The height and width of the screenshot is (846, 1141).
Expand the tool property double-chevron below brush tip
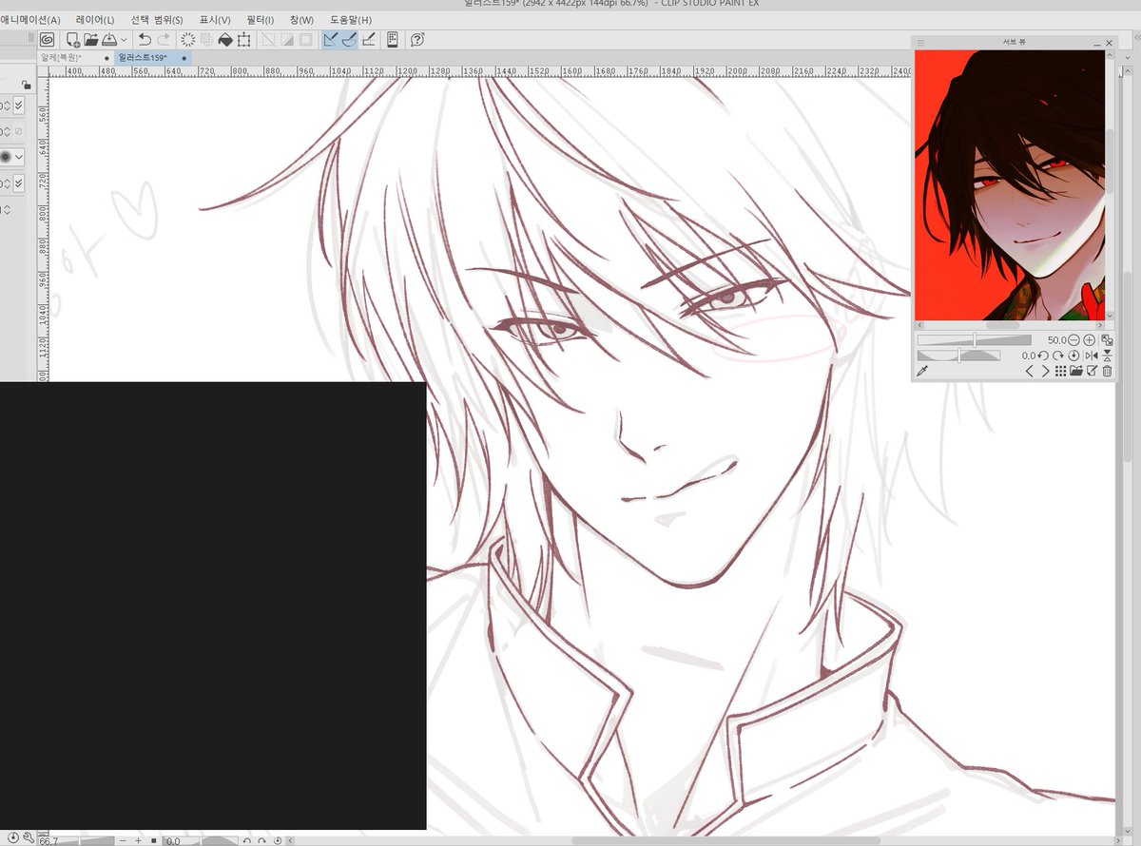click(x=19, y=183)
